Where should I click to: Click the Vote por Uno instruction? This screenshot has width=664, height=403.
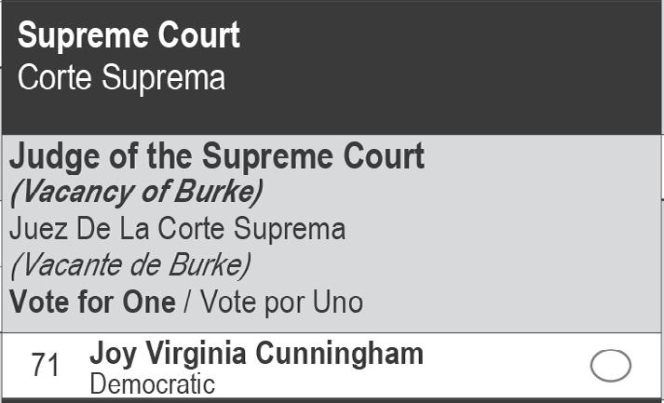pos(282,302)
